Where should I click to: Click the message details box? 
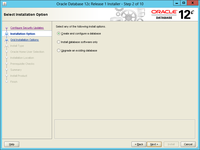125,129
